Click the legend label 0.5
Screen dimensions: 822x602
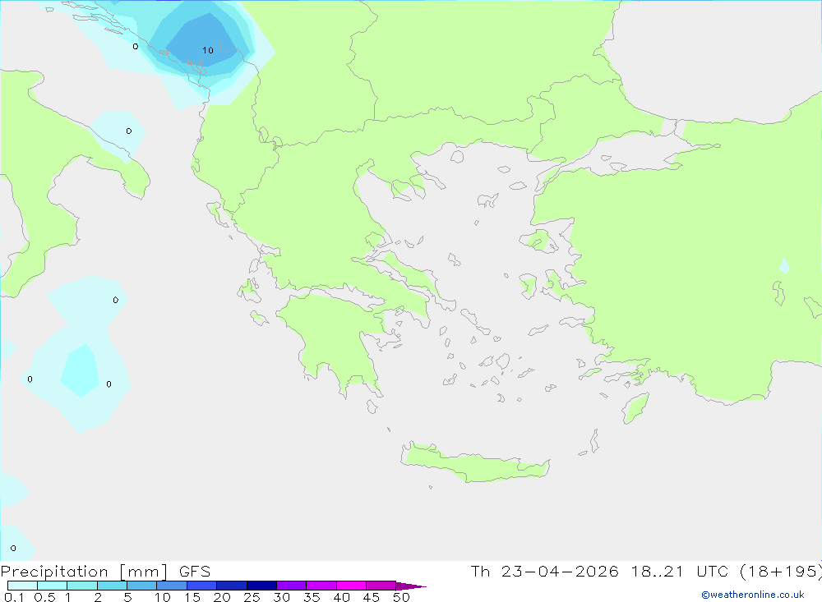(x=44, y=597)
